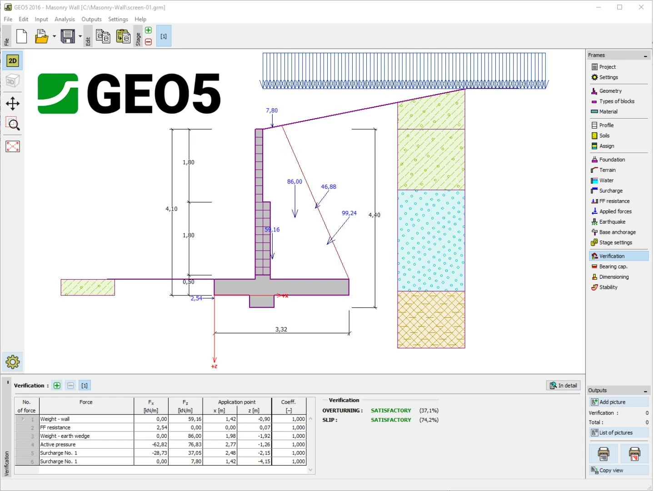
Task: Activate the zoom region magnifier tool
Action: (13, 124)
